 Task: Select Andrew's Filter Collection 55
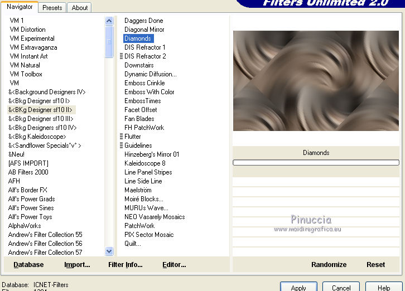[x=45, y=235]
